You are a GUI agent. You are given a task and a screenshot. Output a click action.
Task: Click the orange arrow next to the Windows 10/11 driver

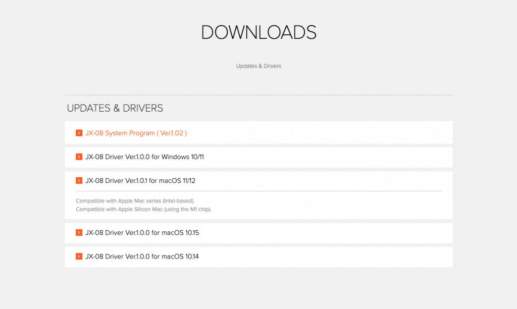tap(79, 157)
